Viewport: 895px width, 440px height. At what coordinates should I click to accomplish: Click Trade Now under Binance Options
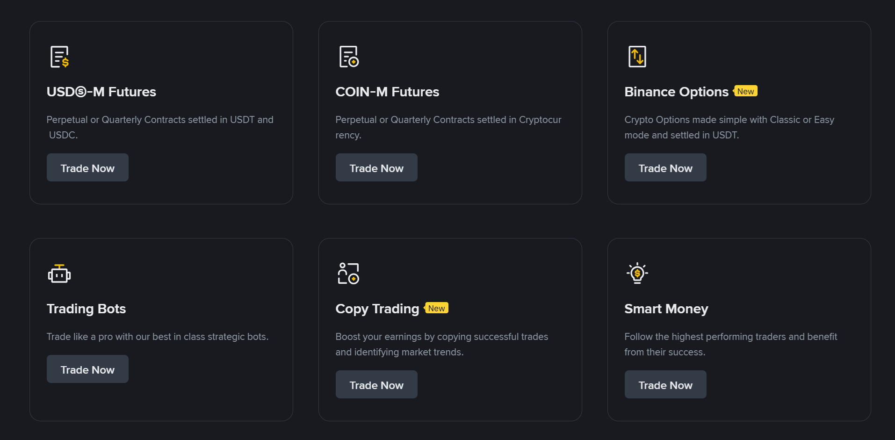click(x=665, y=167)
